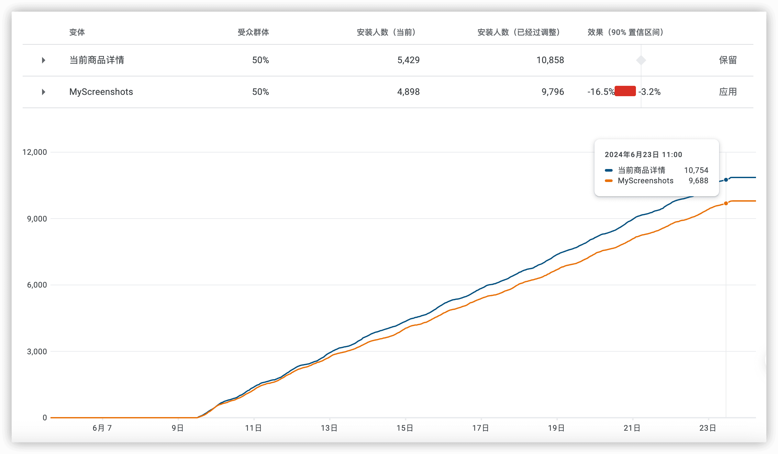
Task: Click the 保留 action link
Action: (728, 60)
